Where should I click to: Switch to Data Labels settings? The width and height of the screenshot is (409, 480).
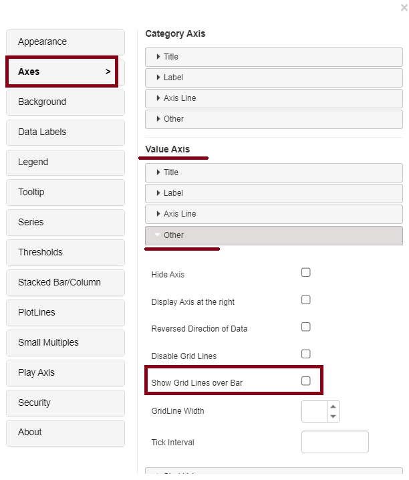65,132
